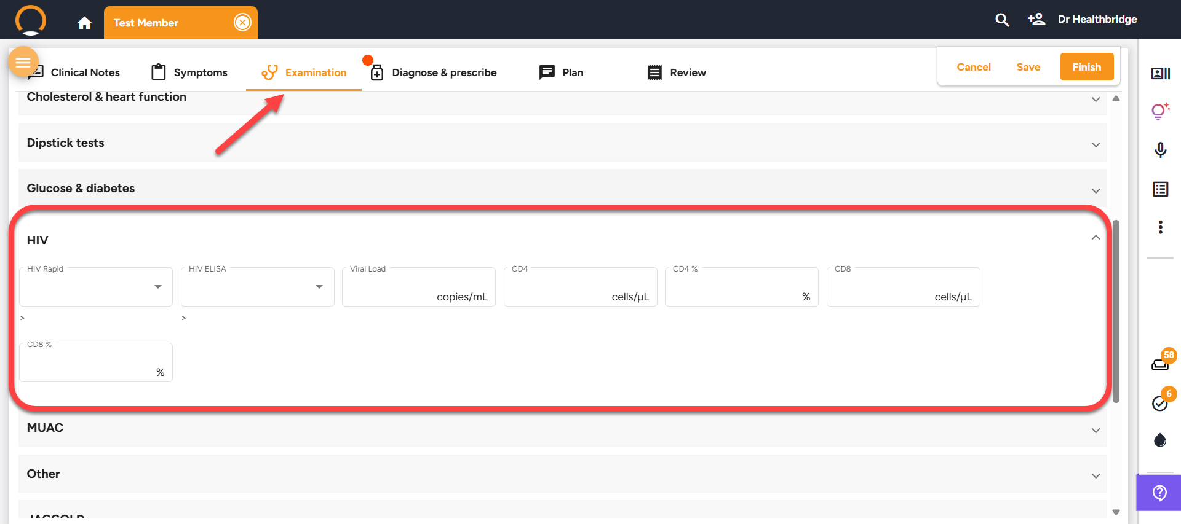Open the HIV Rapid dropdown
The height and width of the screenshot is (524, 1181).
tap(96, 287)
